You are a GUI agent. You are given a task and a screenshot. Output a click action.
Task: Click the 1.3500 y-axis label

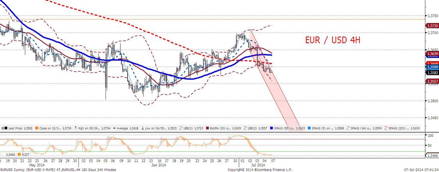(x=433, y=100)
